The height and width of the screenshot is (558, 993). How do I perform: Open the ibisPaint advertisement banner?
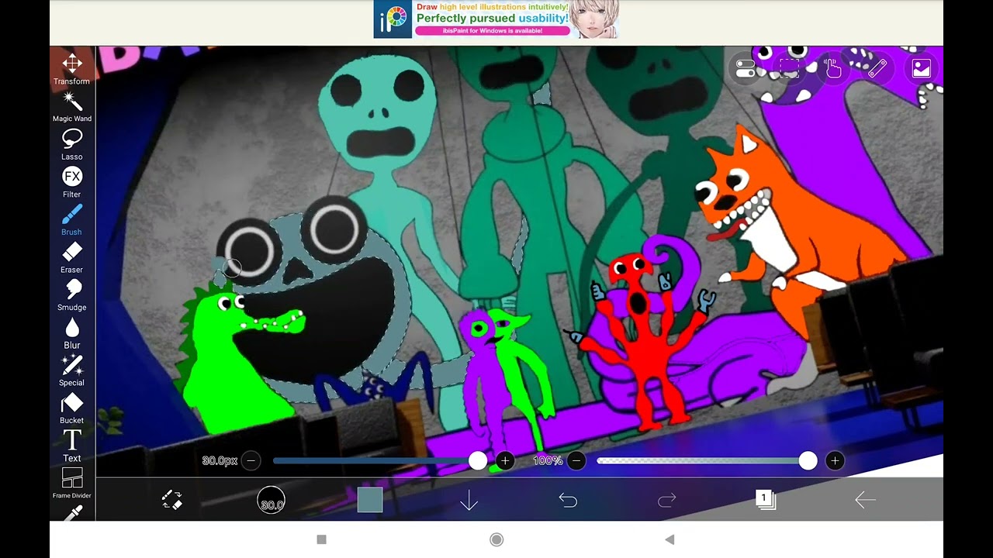tap(496, 19)
